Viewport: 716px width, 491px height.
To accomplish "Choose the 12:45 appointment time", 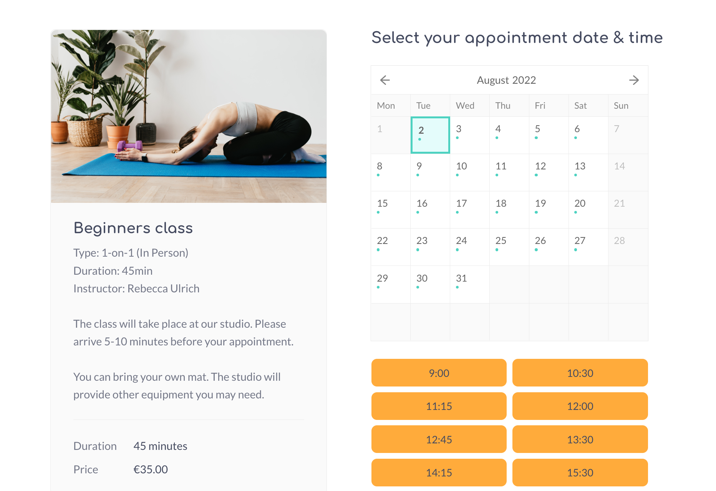I will 439,439.
